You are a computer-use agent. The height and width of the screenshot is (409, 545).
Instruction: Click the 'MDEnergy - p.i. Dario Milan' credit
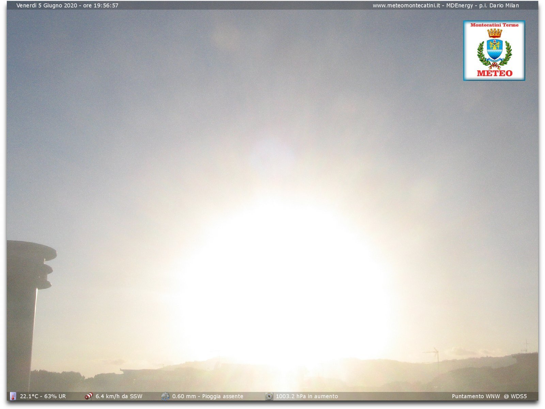coord(483,5)
